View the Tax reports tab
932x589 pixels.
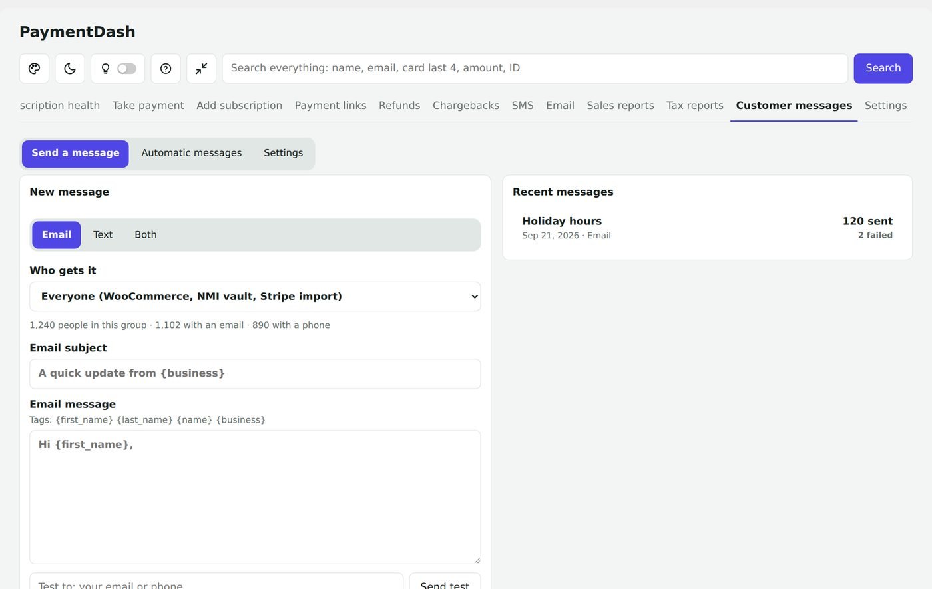(695, 106)
